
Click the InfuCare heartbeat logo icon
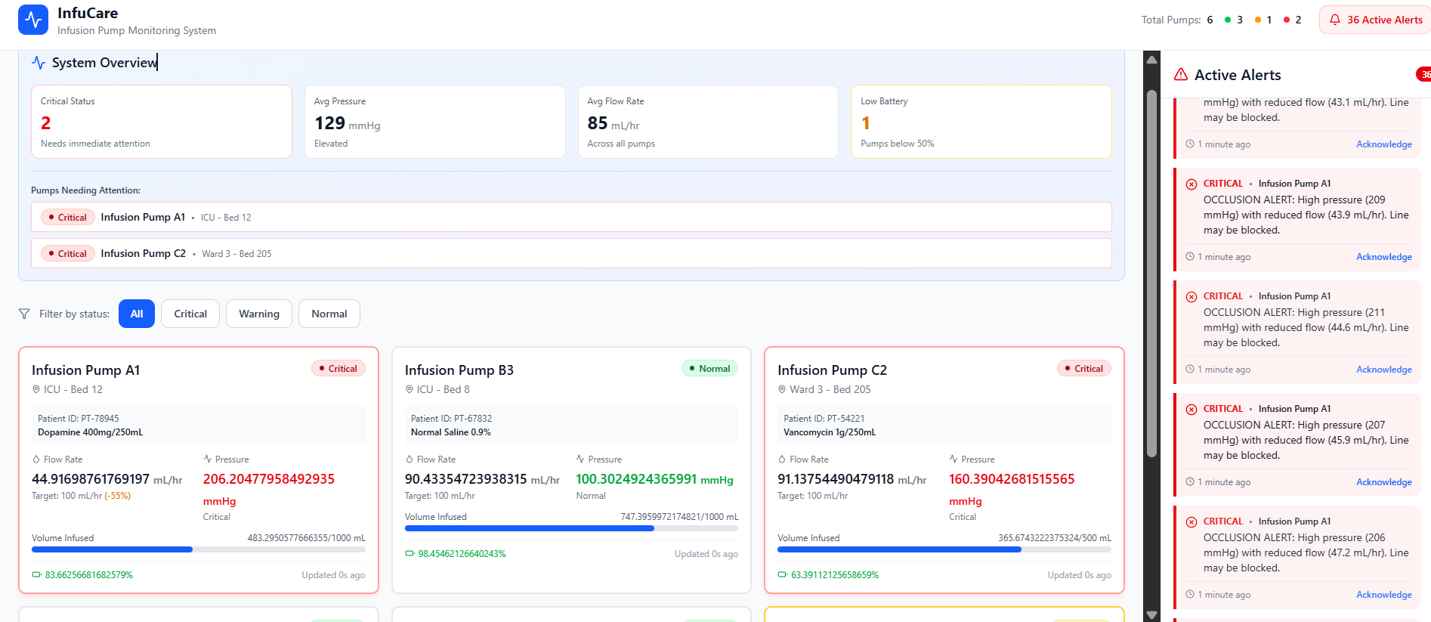point(33,20)
